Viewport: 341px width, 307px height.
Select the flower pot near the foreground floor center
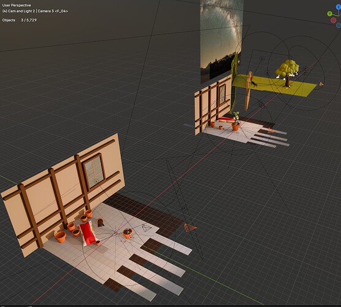pos(128,233)
